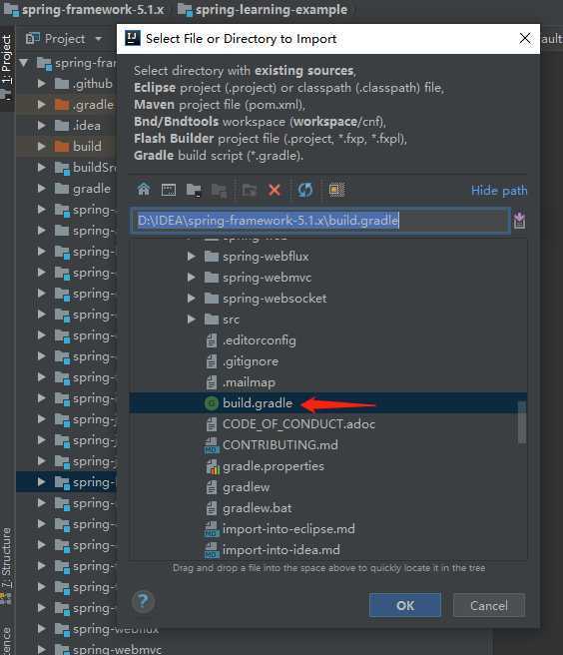Expand the src folder in dialog
The height and width of the screenshot is (655, 563).
(192, 320)
